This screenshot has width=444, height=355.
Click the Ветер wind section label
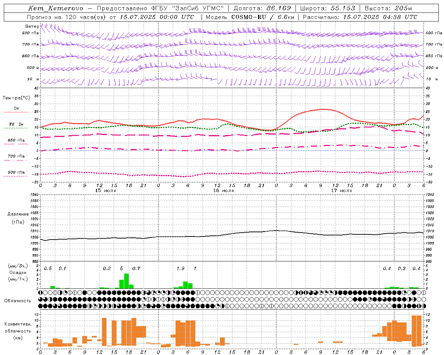click(x=32, y=26)
